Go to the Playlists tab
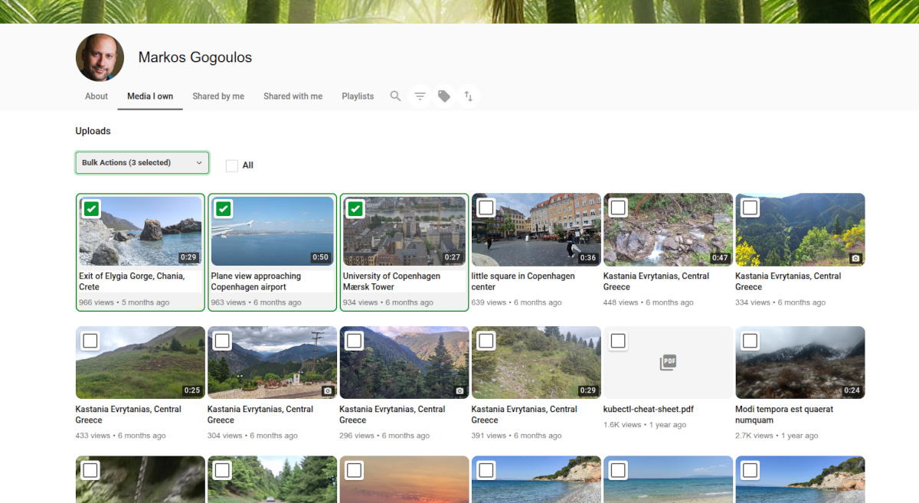 coord(358,96)
